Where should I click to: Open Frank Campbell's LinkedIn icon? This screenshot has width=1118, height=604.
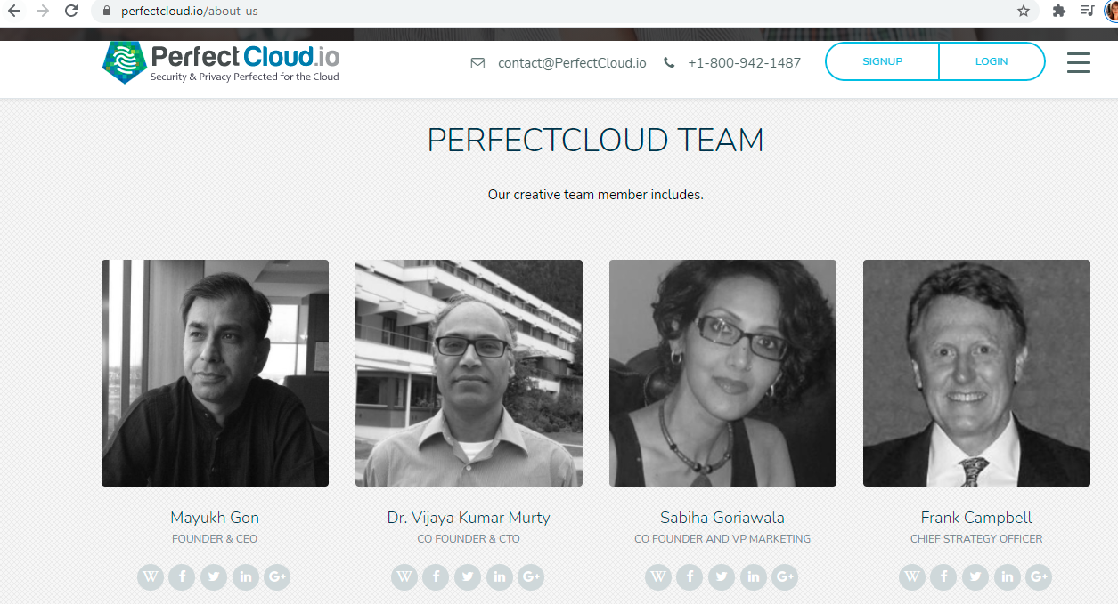point(1008,577)
